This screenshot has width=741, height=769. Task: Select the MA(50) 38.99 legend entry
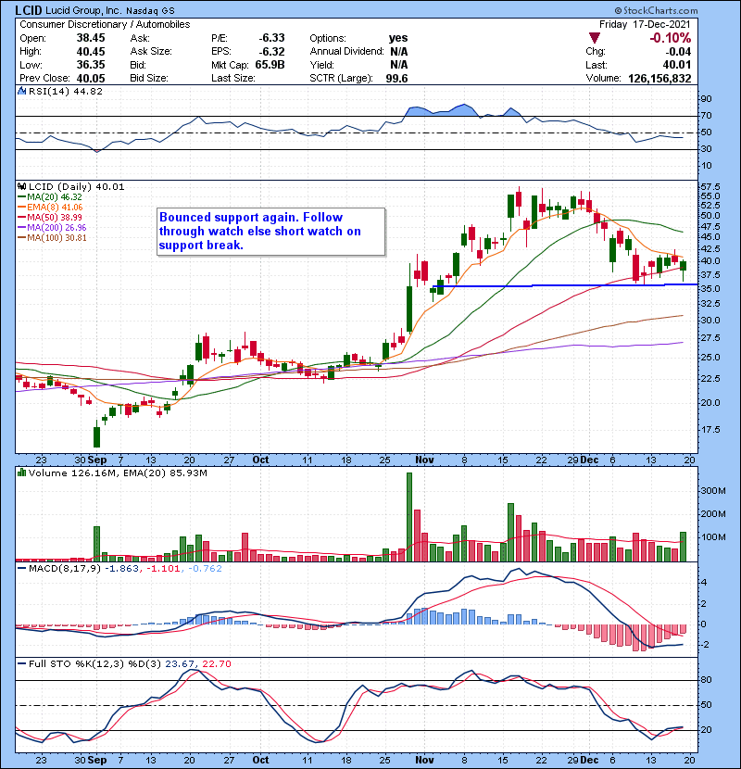click(50, 217)
